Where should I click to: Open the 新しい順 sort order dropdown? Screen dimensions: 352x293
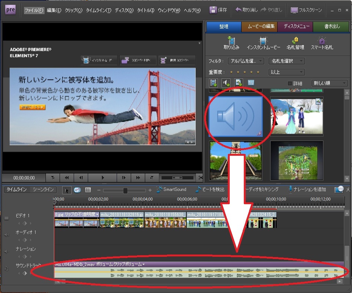coord(329,83)
